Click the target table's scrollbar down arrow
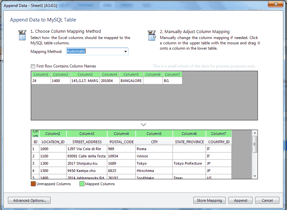This screenshot has width=287, height=210. pos(255,176)
